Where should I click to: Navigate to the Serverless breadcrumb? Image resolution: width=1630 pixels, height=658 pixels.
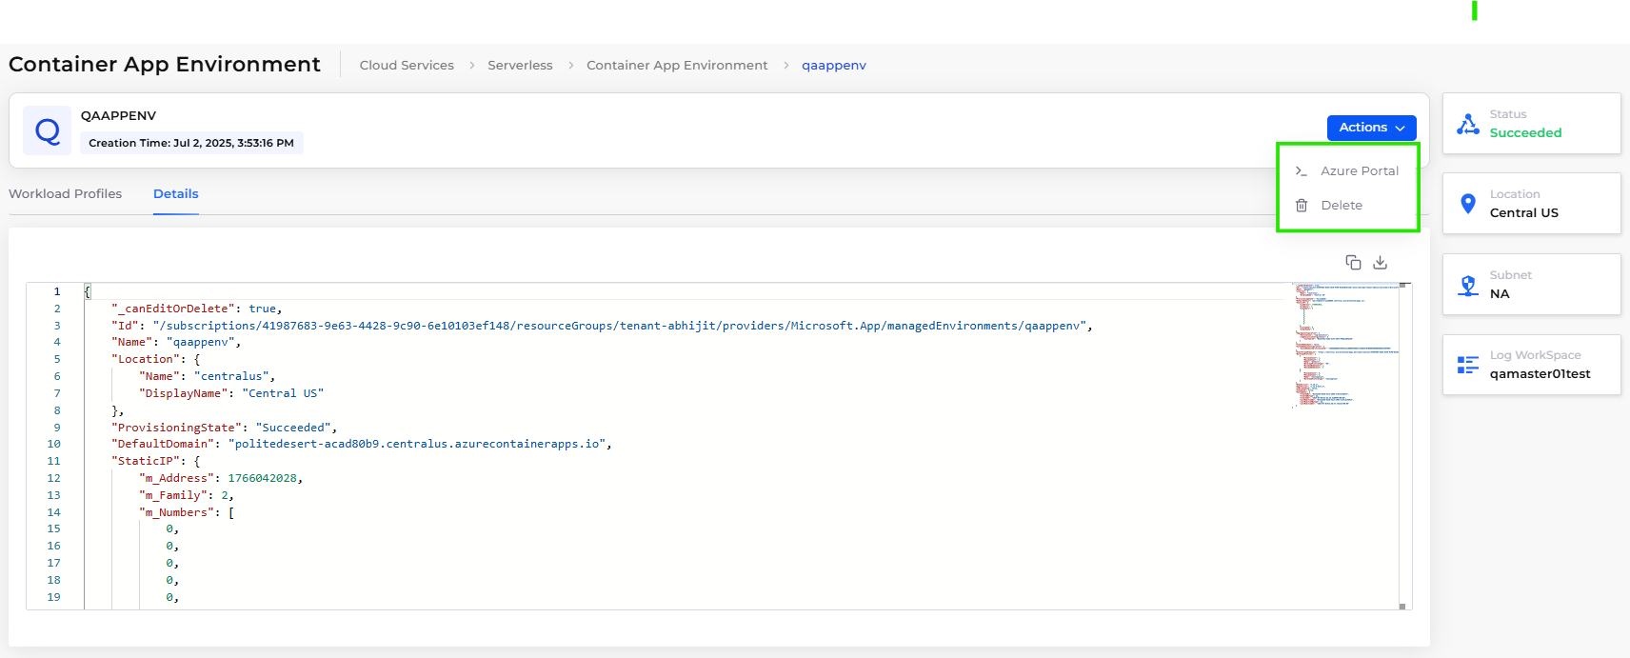click(520, 66)
